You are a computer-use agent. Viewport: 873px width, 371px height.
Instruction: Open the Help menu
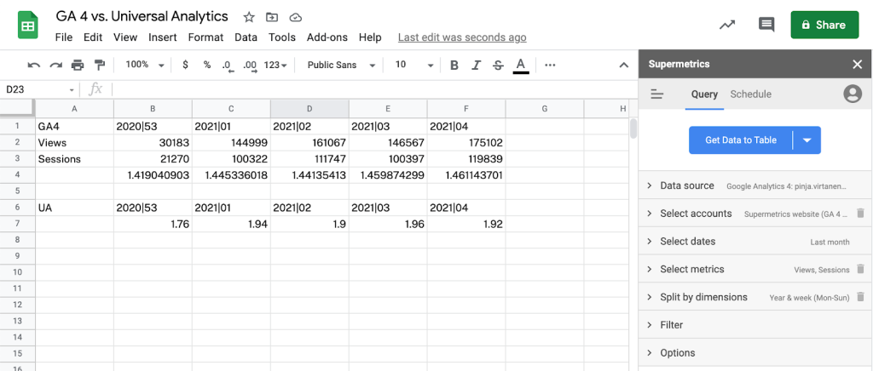[x=370, y=37]
